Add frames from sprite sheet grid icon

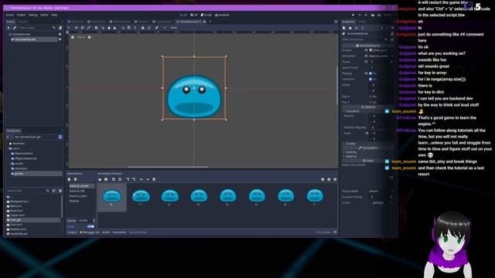[106, 179]
